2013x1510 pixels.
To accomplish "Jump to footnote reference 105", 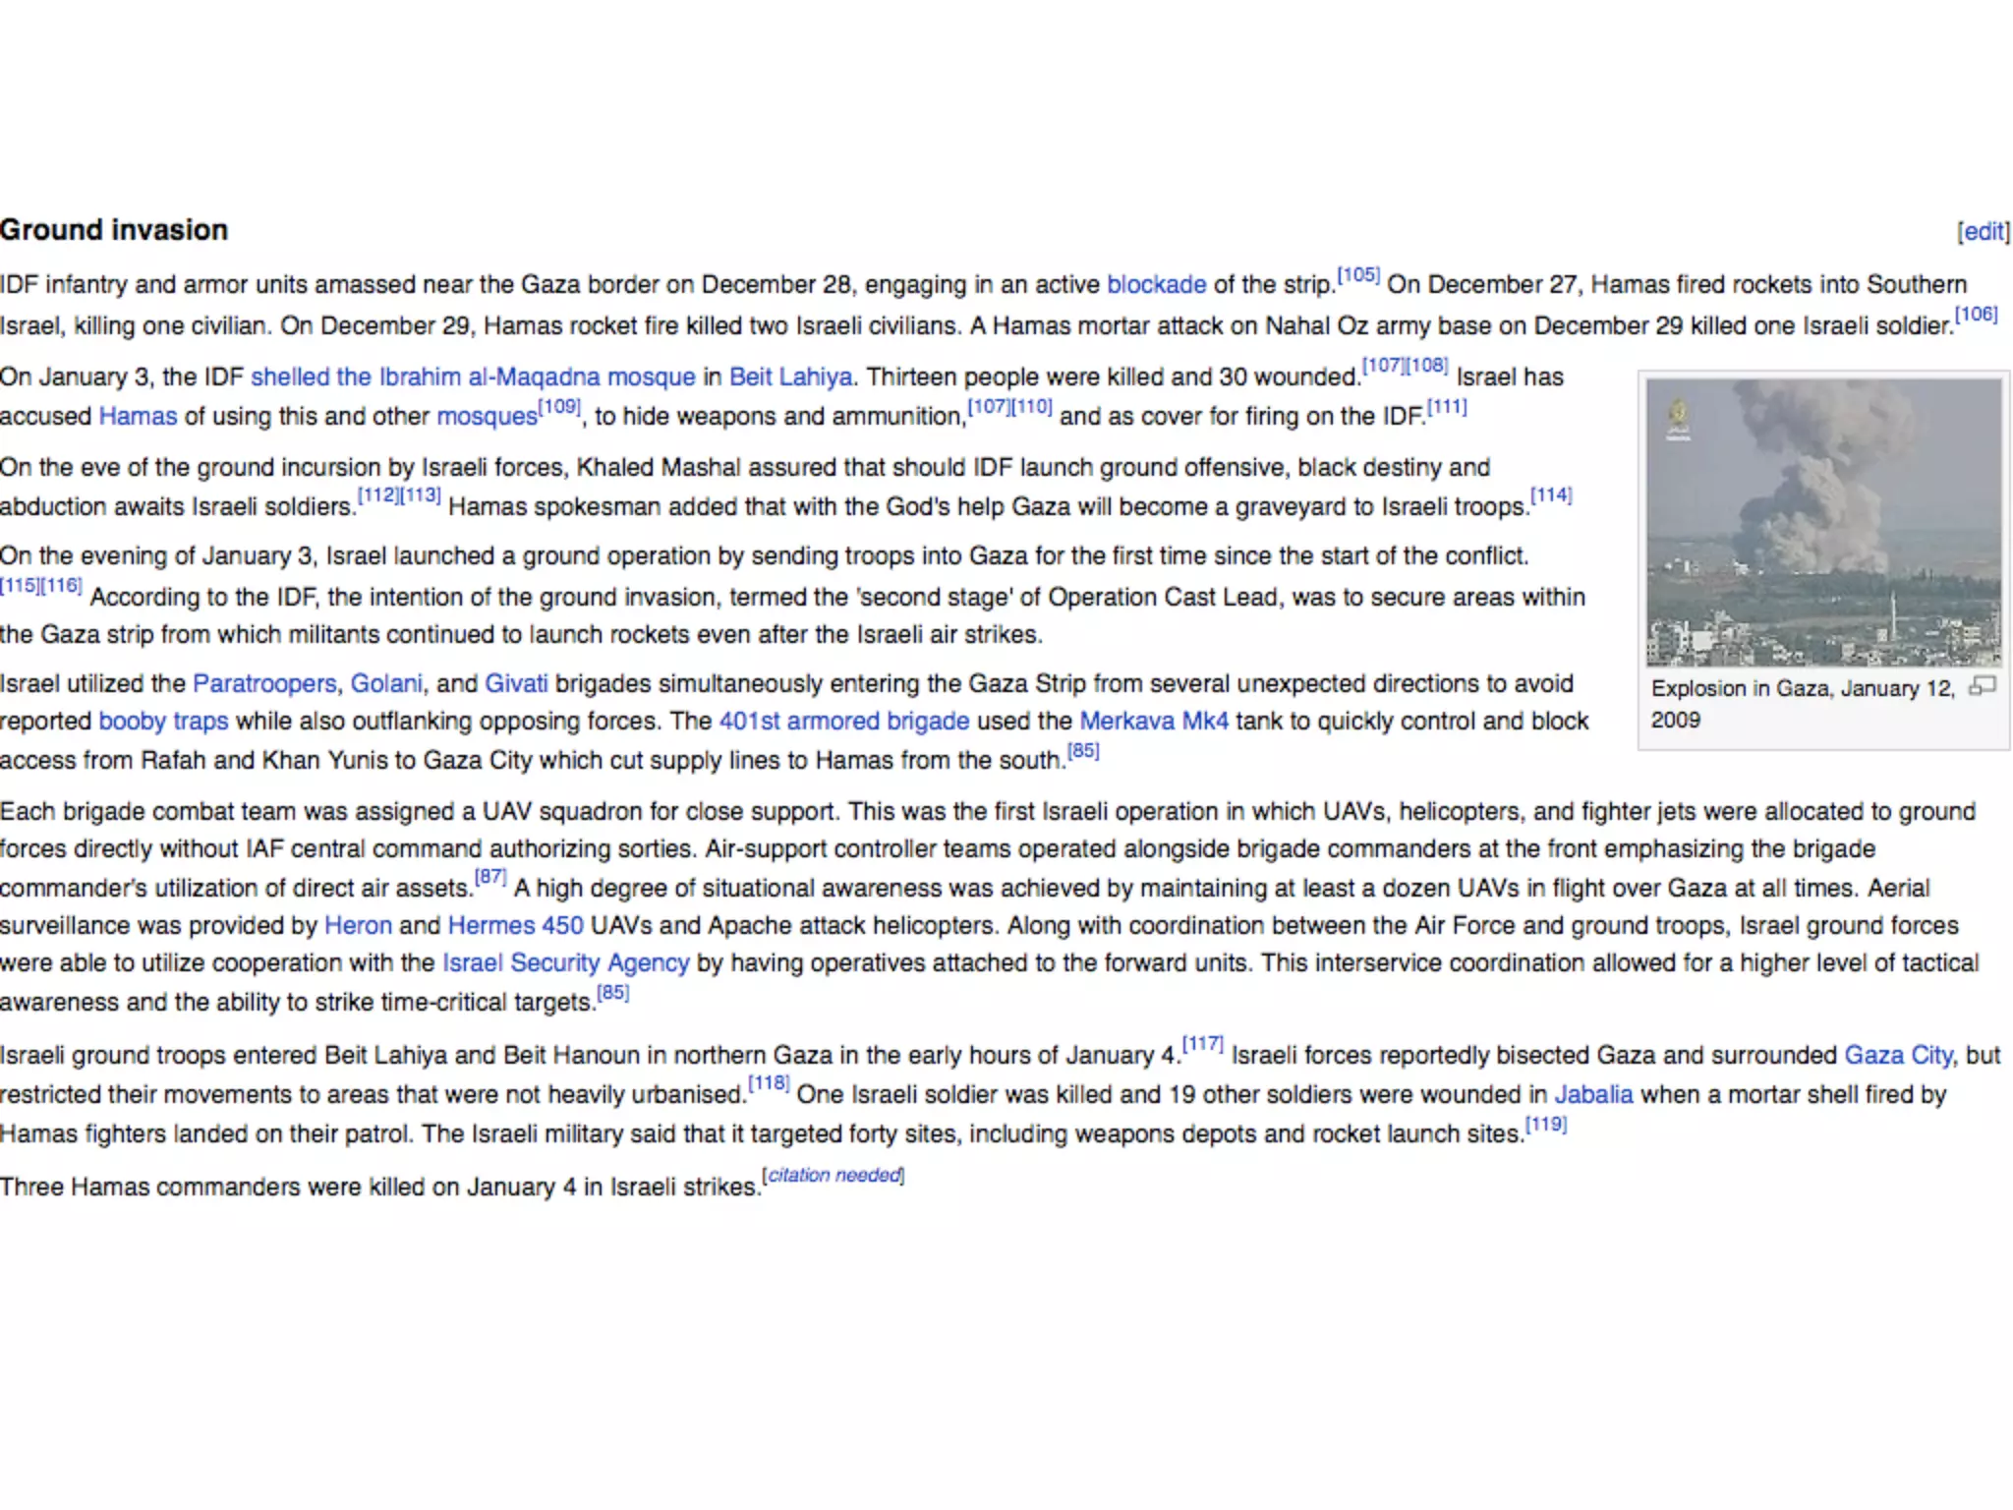I will coord(1358,275).
